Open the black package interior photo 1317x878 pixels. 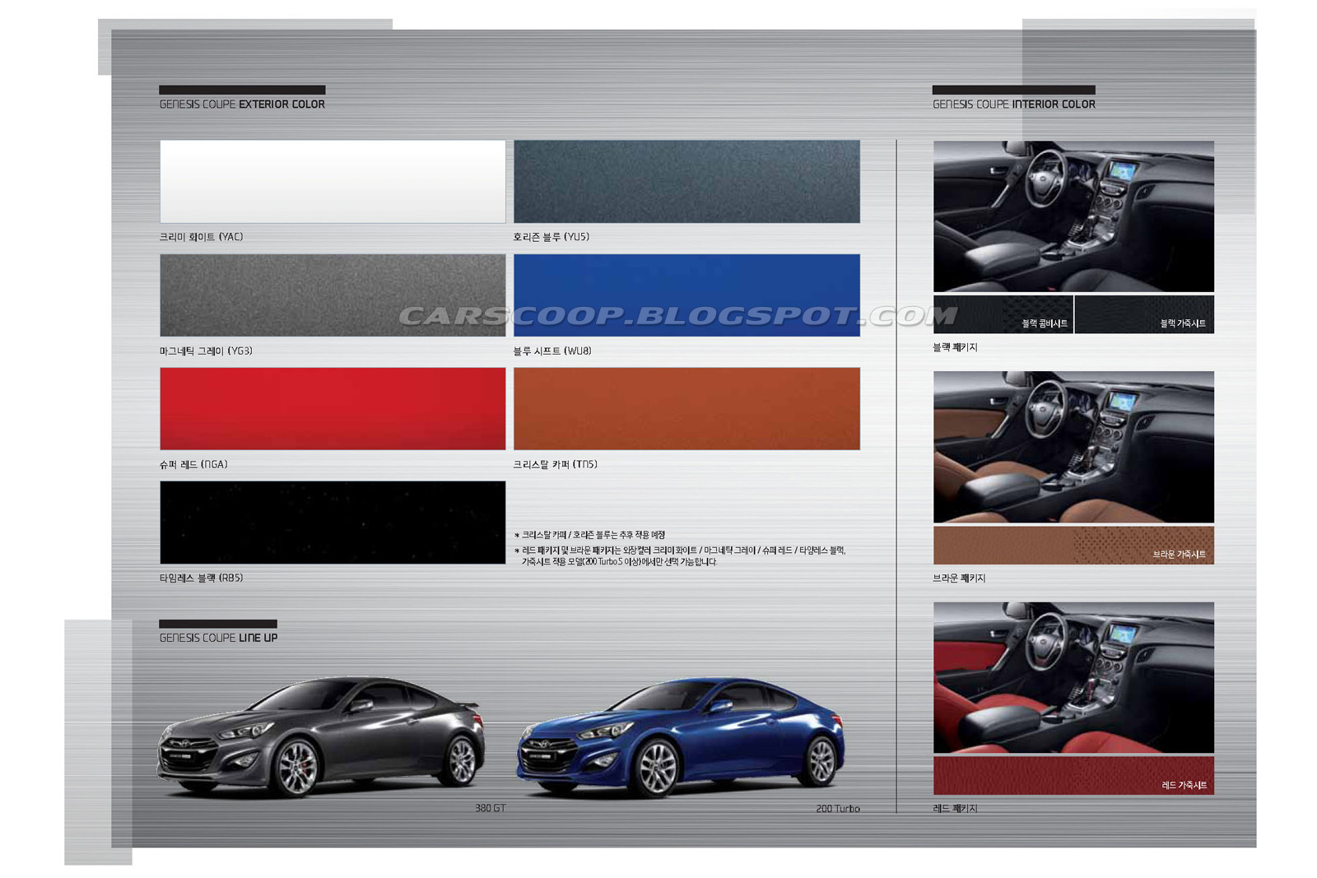(1073, 216)
